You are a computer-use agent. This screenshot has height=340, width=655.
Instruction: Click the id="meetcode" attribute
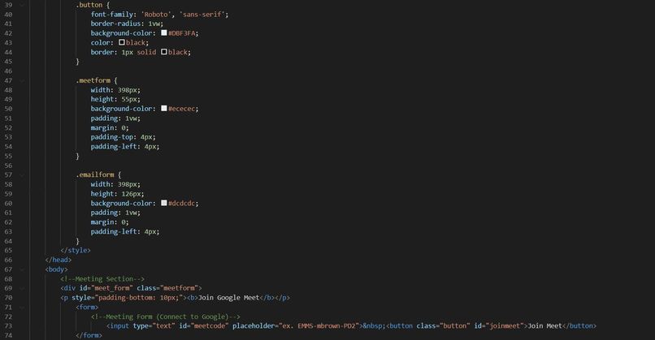[204, 326]
